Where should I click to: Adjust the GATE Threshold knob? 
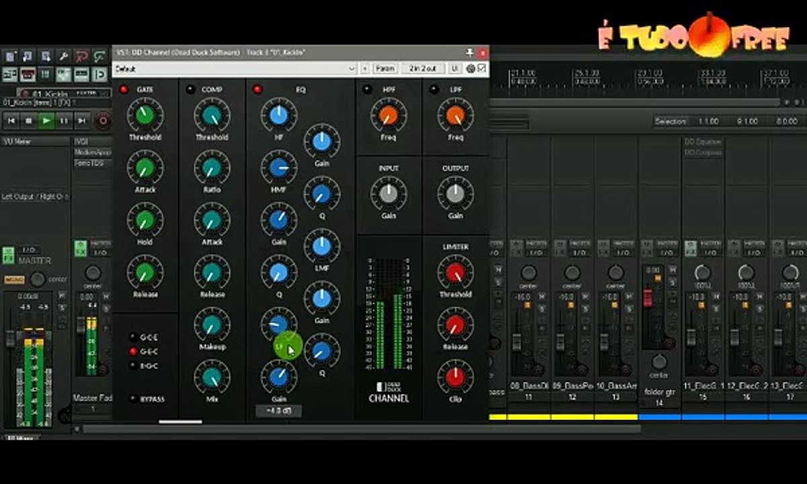[145, 115]
